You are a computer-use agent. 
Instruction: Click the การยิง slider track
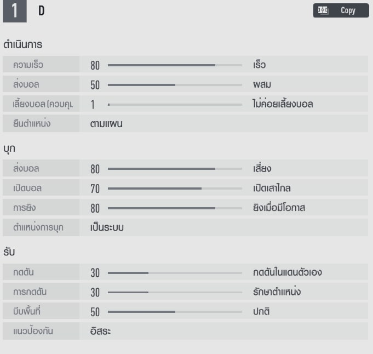175,208
